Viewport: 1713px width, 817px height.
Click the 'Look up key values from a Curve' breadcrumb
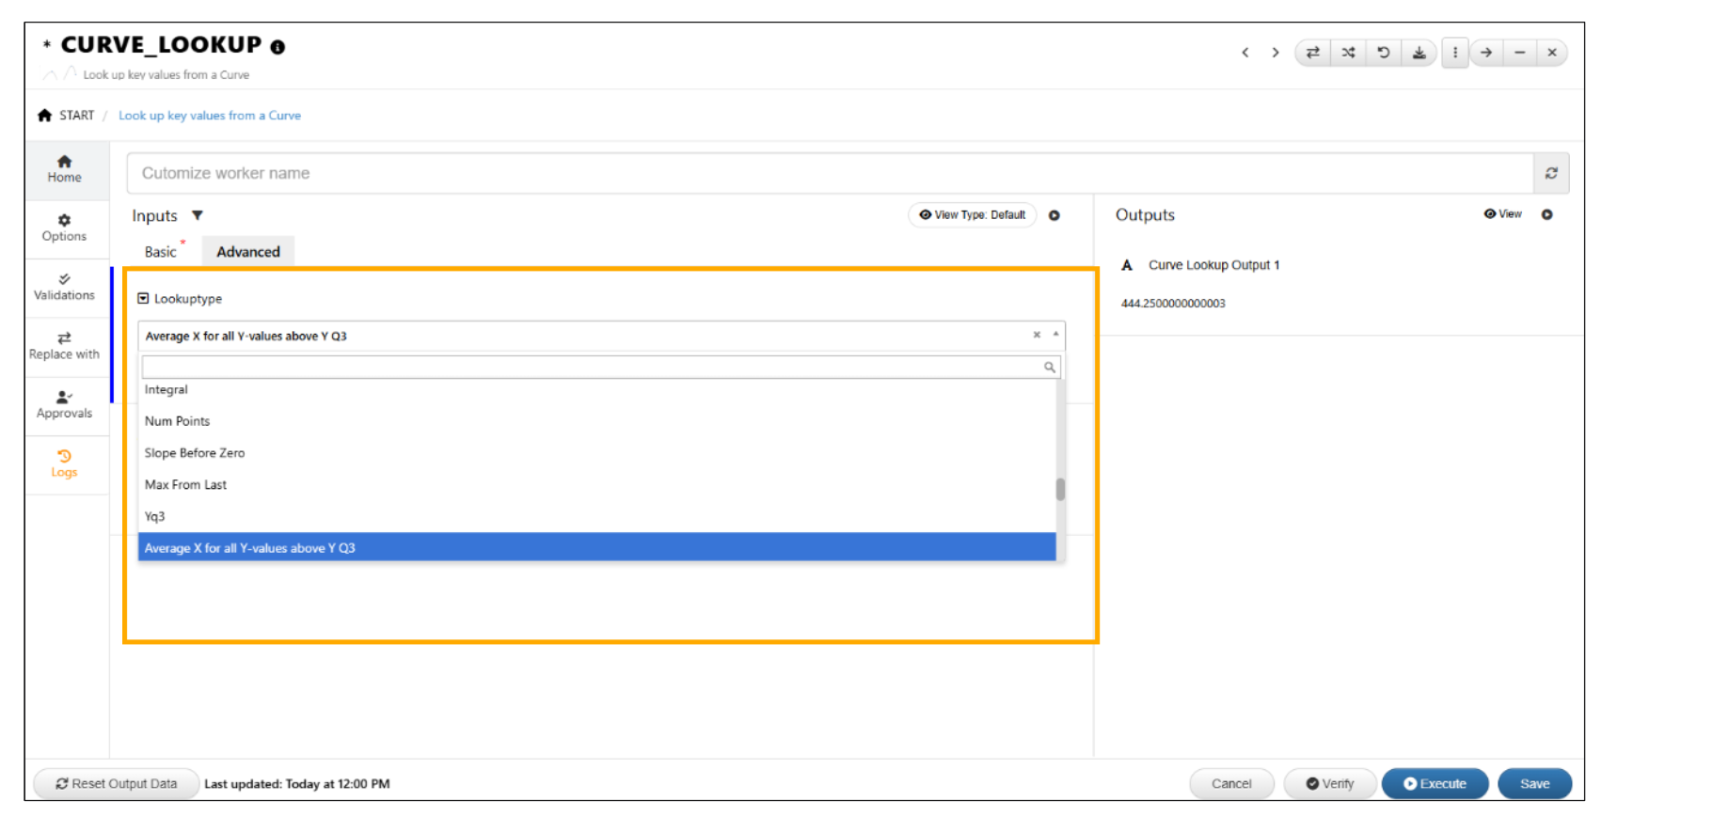[x=210, y=116]
